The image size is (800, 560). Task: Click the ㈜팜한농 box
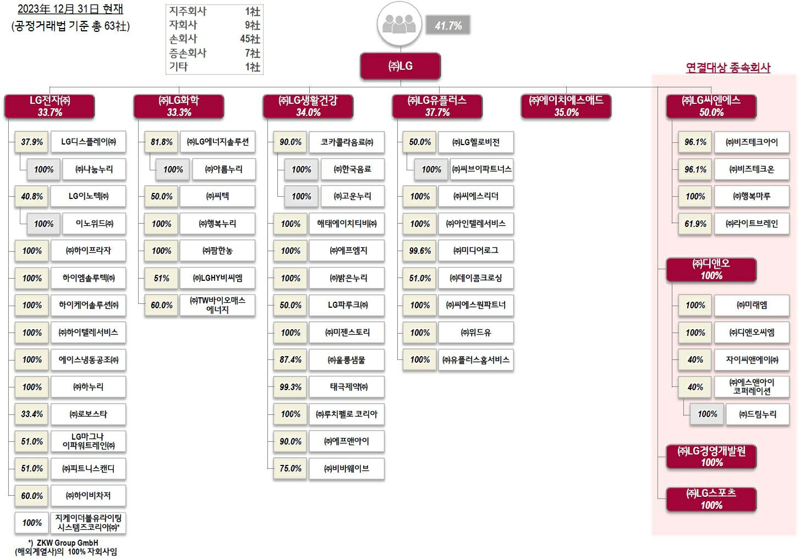pos(217,251)
